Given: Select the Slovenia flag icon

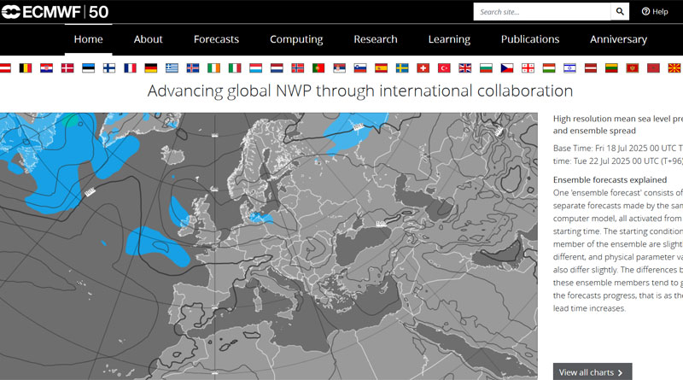Looking at the screenshot, I should [359, 68].
